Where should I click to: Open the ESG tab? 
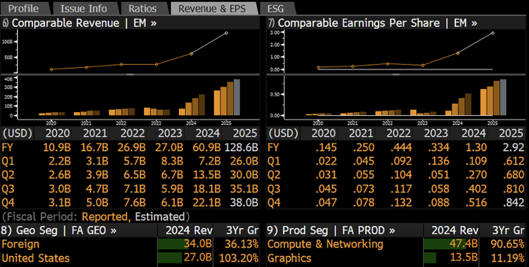point(275,8)
